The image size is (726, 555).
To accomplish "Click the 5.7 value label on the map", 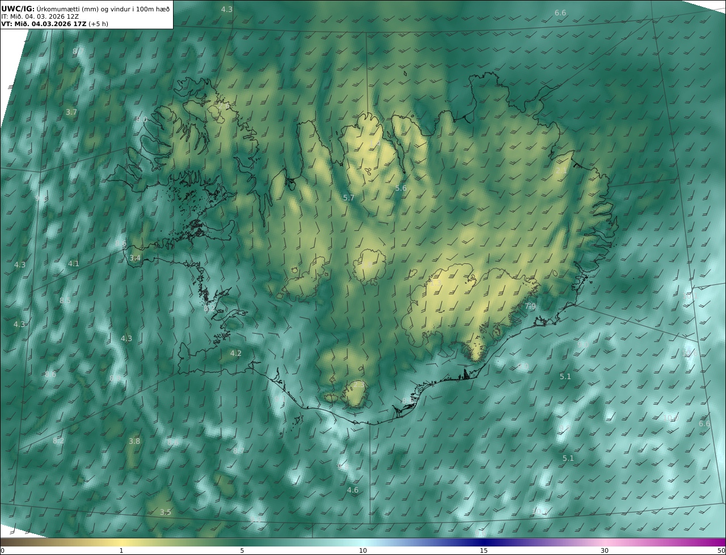I will (349, 198).
